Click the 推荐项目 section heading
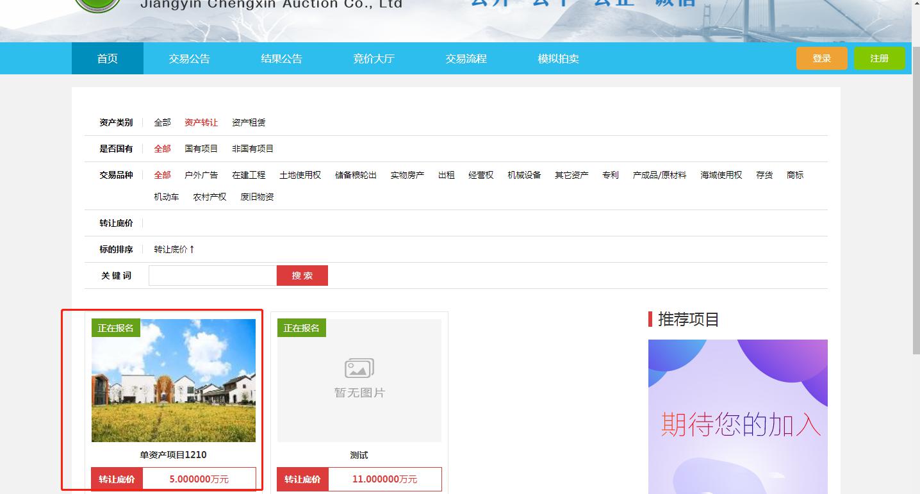Screen dimensions: 920x494 (689, 319)
